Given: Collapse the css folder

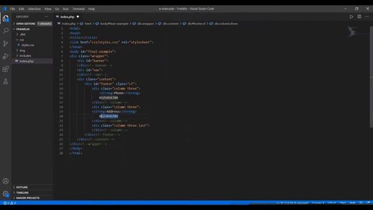Looking at the screenshot, I should (x=22, y=40).
